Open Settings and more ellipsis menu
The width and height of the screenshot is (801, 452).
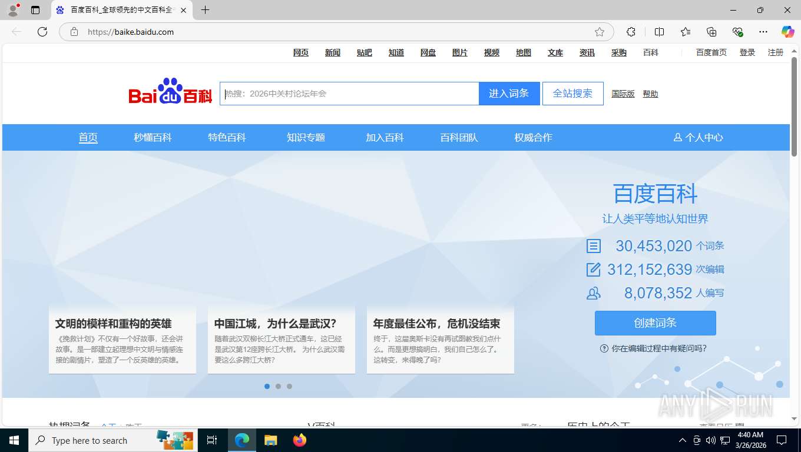(763, 32)
